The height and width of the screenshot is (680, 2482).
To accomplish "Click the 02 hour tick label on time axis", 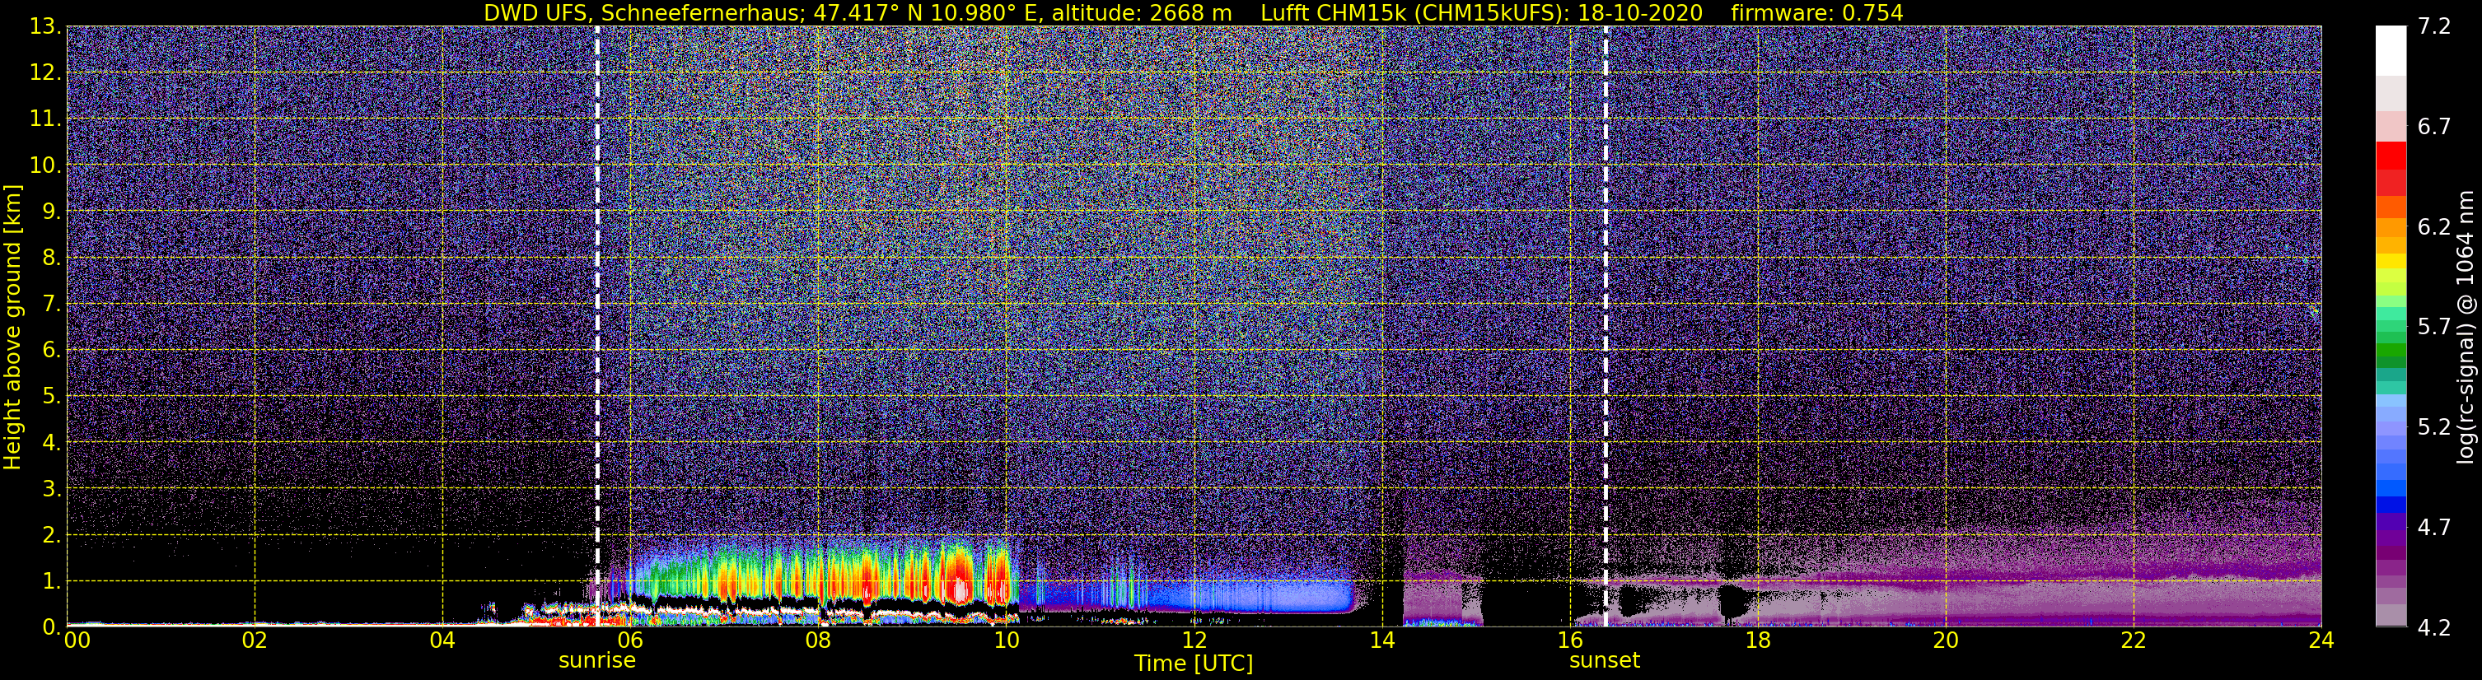I will (x=255, y=640).
